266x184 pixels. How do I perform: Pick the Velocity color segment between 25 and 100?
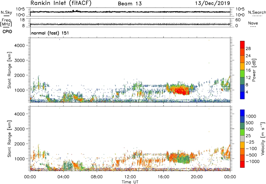pyautogui.click(x=242, y=132)
